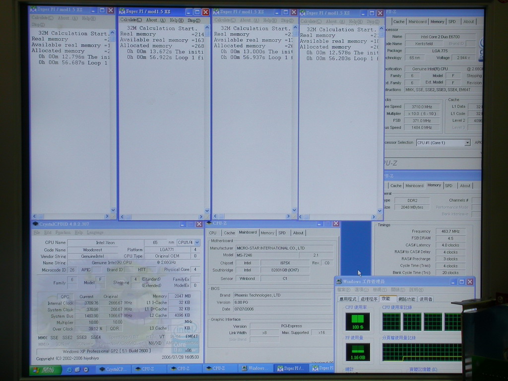Screen dimensions: 508x381
Task: Open the About tab in CPU-Z Mainboard window
Action: point(298,233)
